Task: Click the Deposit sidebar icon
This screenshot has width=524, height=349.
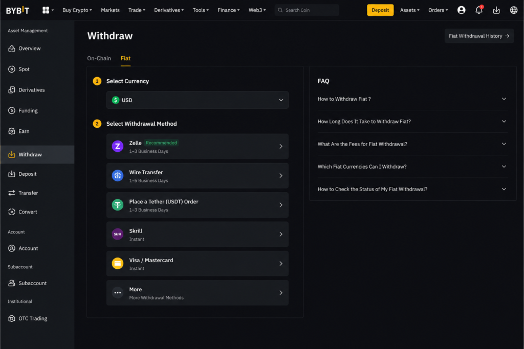Action: (12, 174)
